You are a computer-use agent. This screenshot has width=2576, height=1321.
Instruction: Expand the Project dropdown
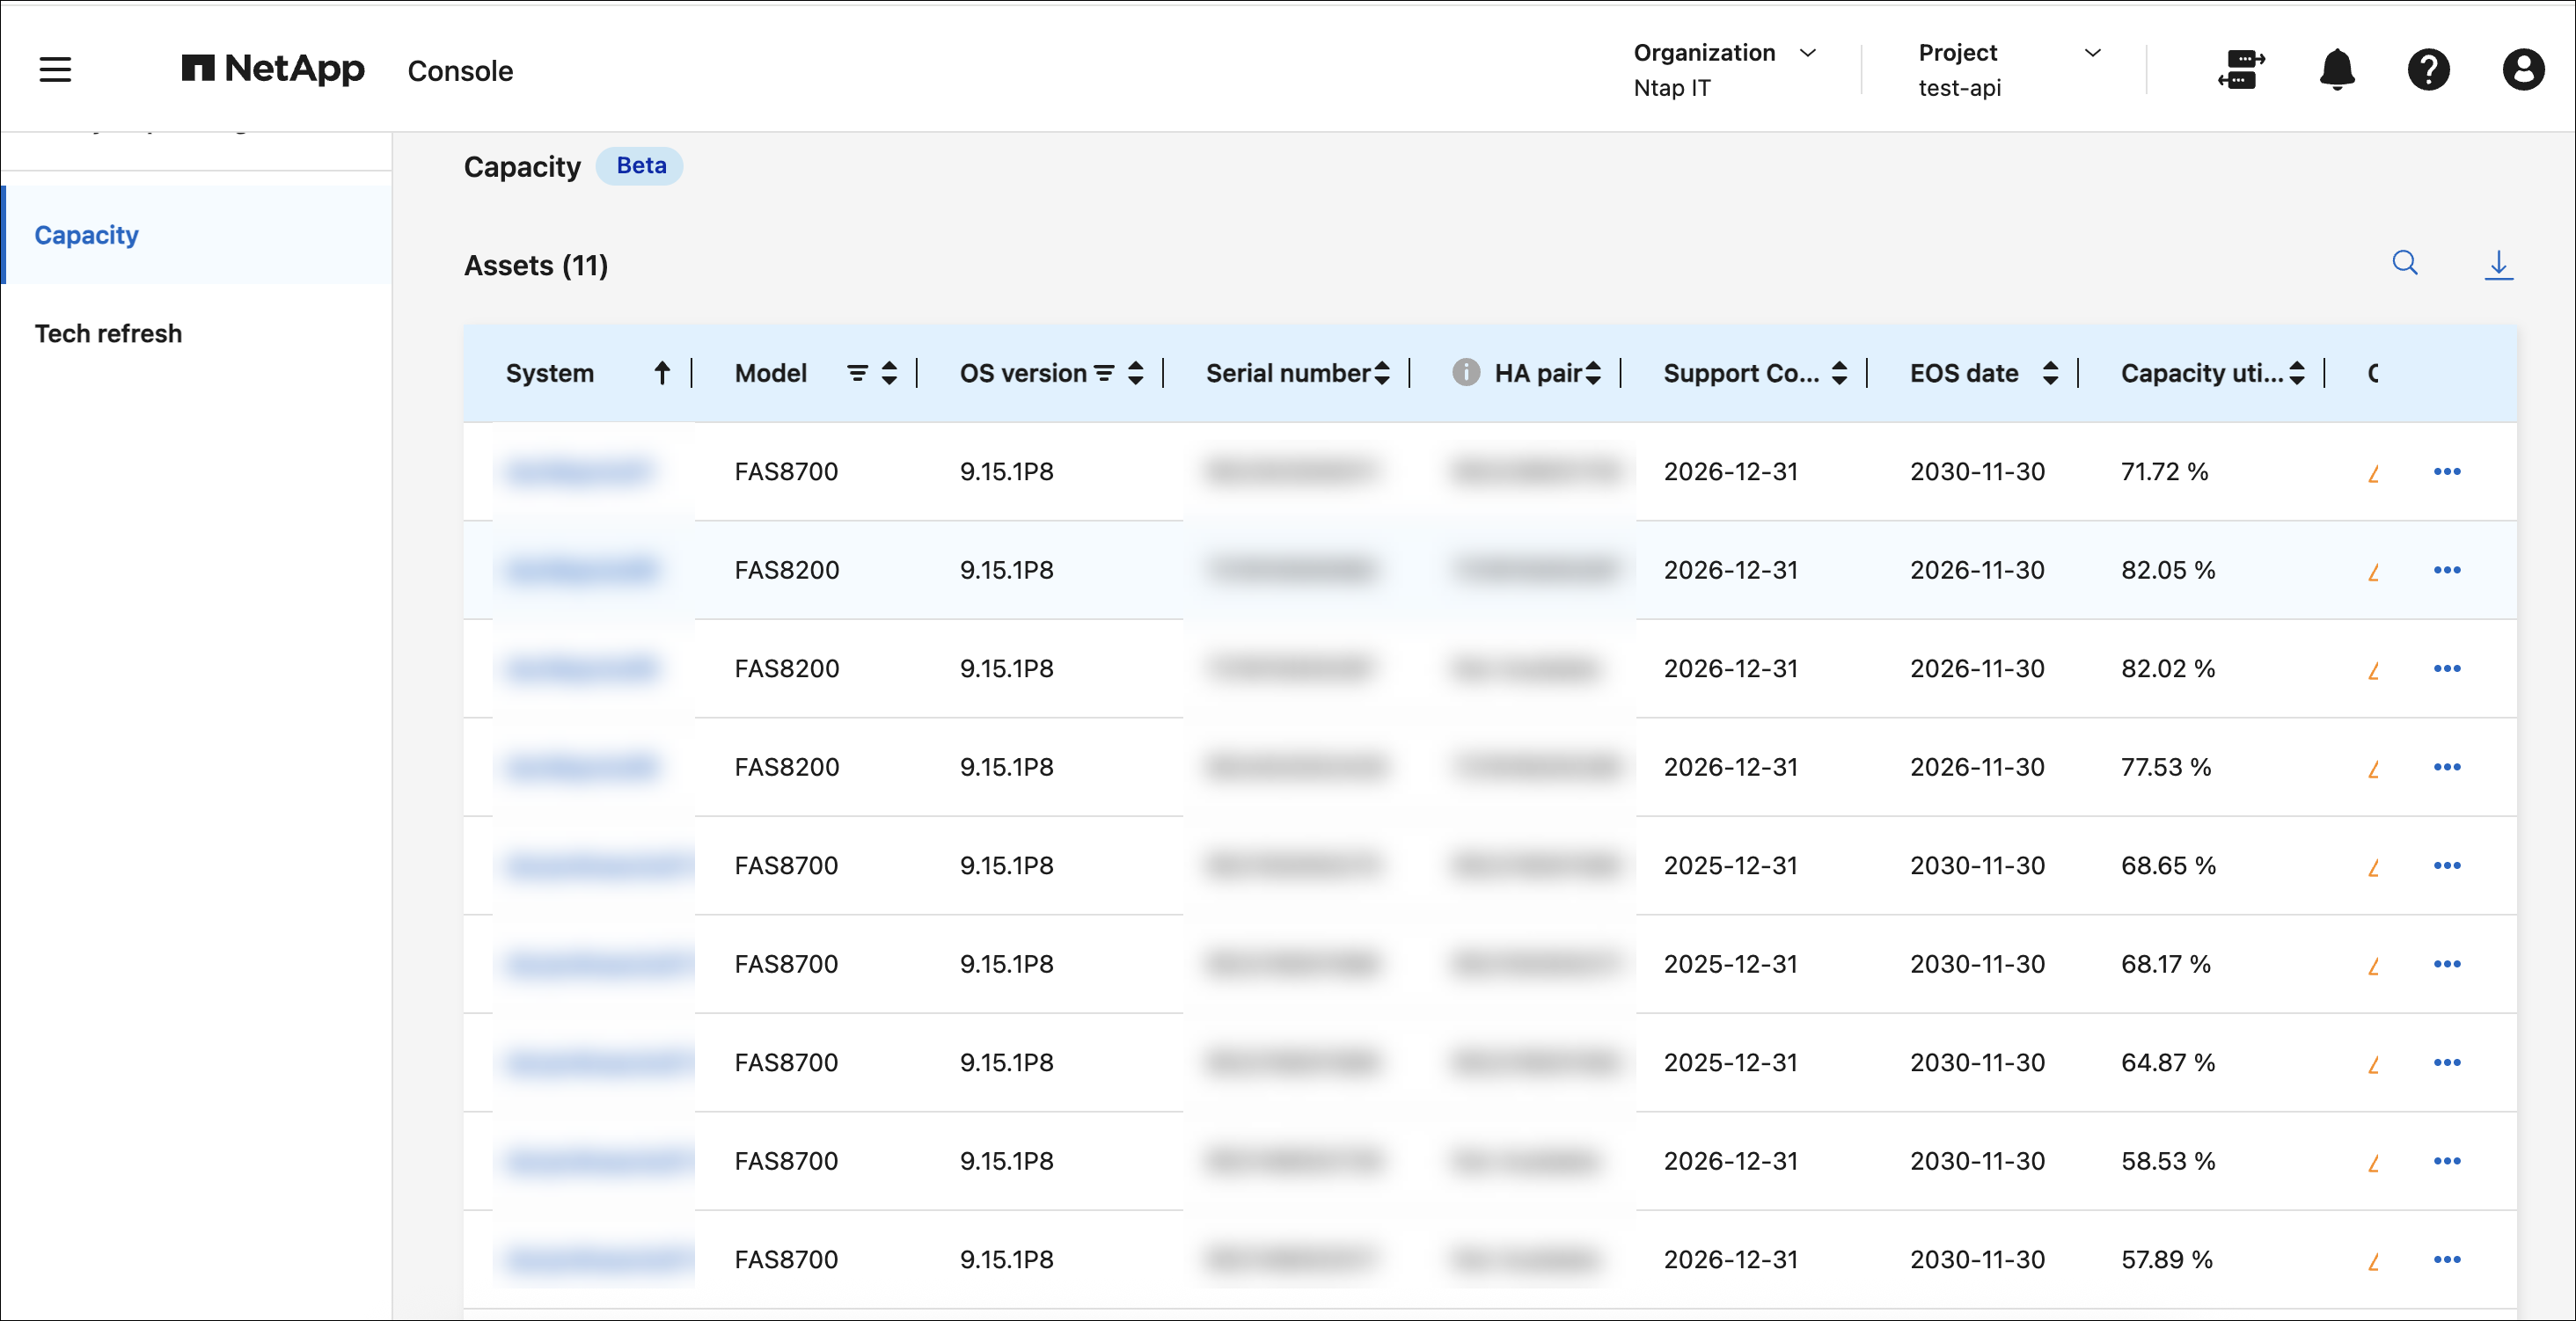coord(2092,52)
